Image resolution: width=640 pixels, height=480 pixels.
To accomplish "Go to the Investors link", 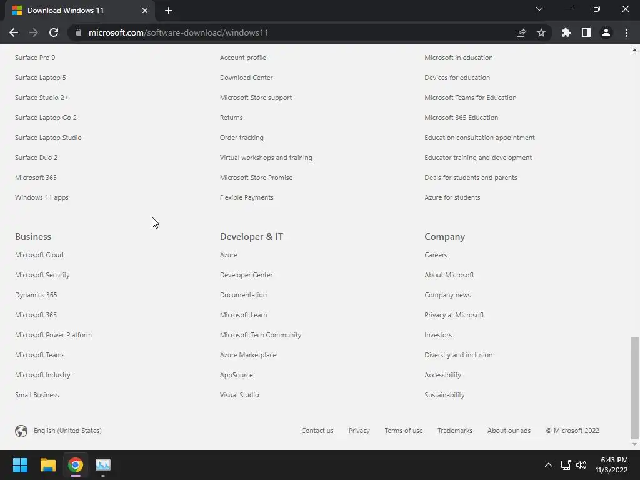I will [438, 335].
